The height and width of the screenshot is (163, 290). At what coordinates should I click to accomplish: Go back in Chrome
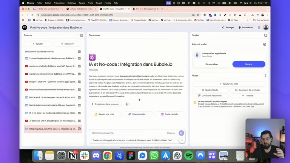[x=22, y=15]
